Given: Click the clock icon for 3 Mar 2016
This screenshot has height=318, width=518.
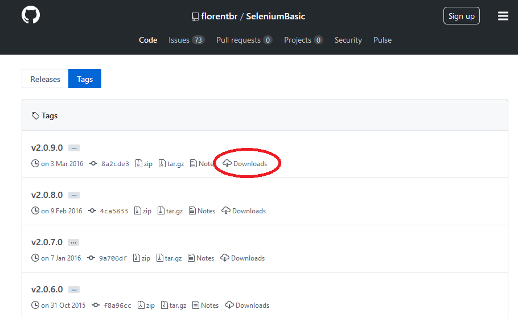Looking at the screenshot, I should tap(35, 163).
